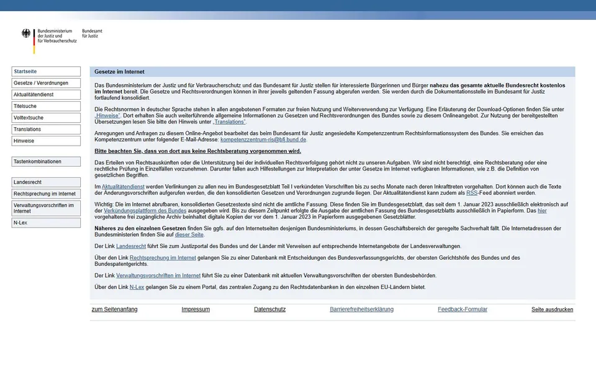Screen dimensions: 596x372
Task: Click the RSS feed link
Action: click(x=472, y=193)
